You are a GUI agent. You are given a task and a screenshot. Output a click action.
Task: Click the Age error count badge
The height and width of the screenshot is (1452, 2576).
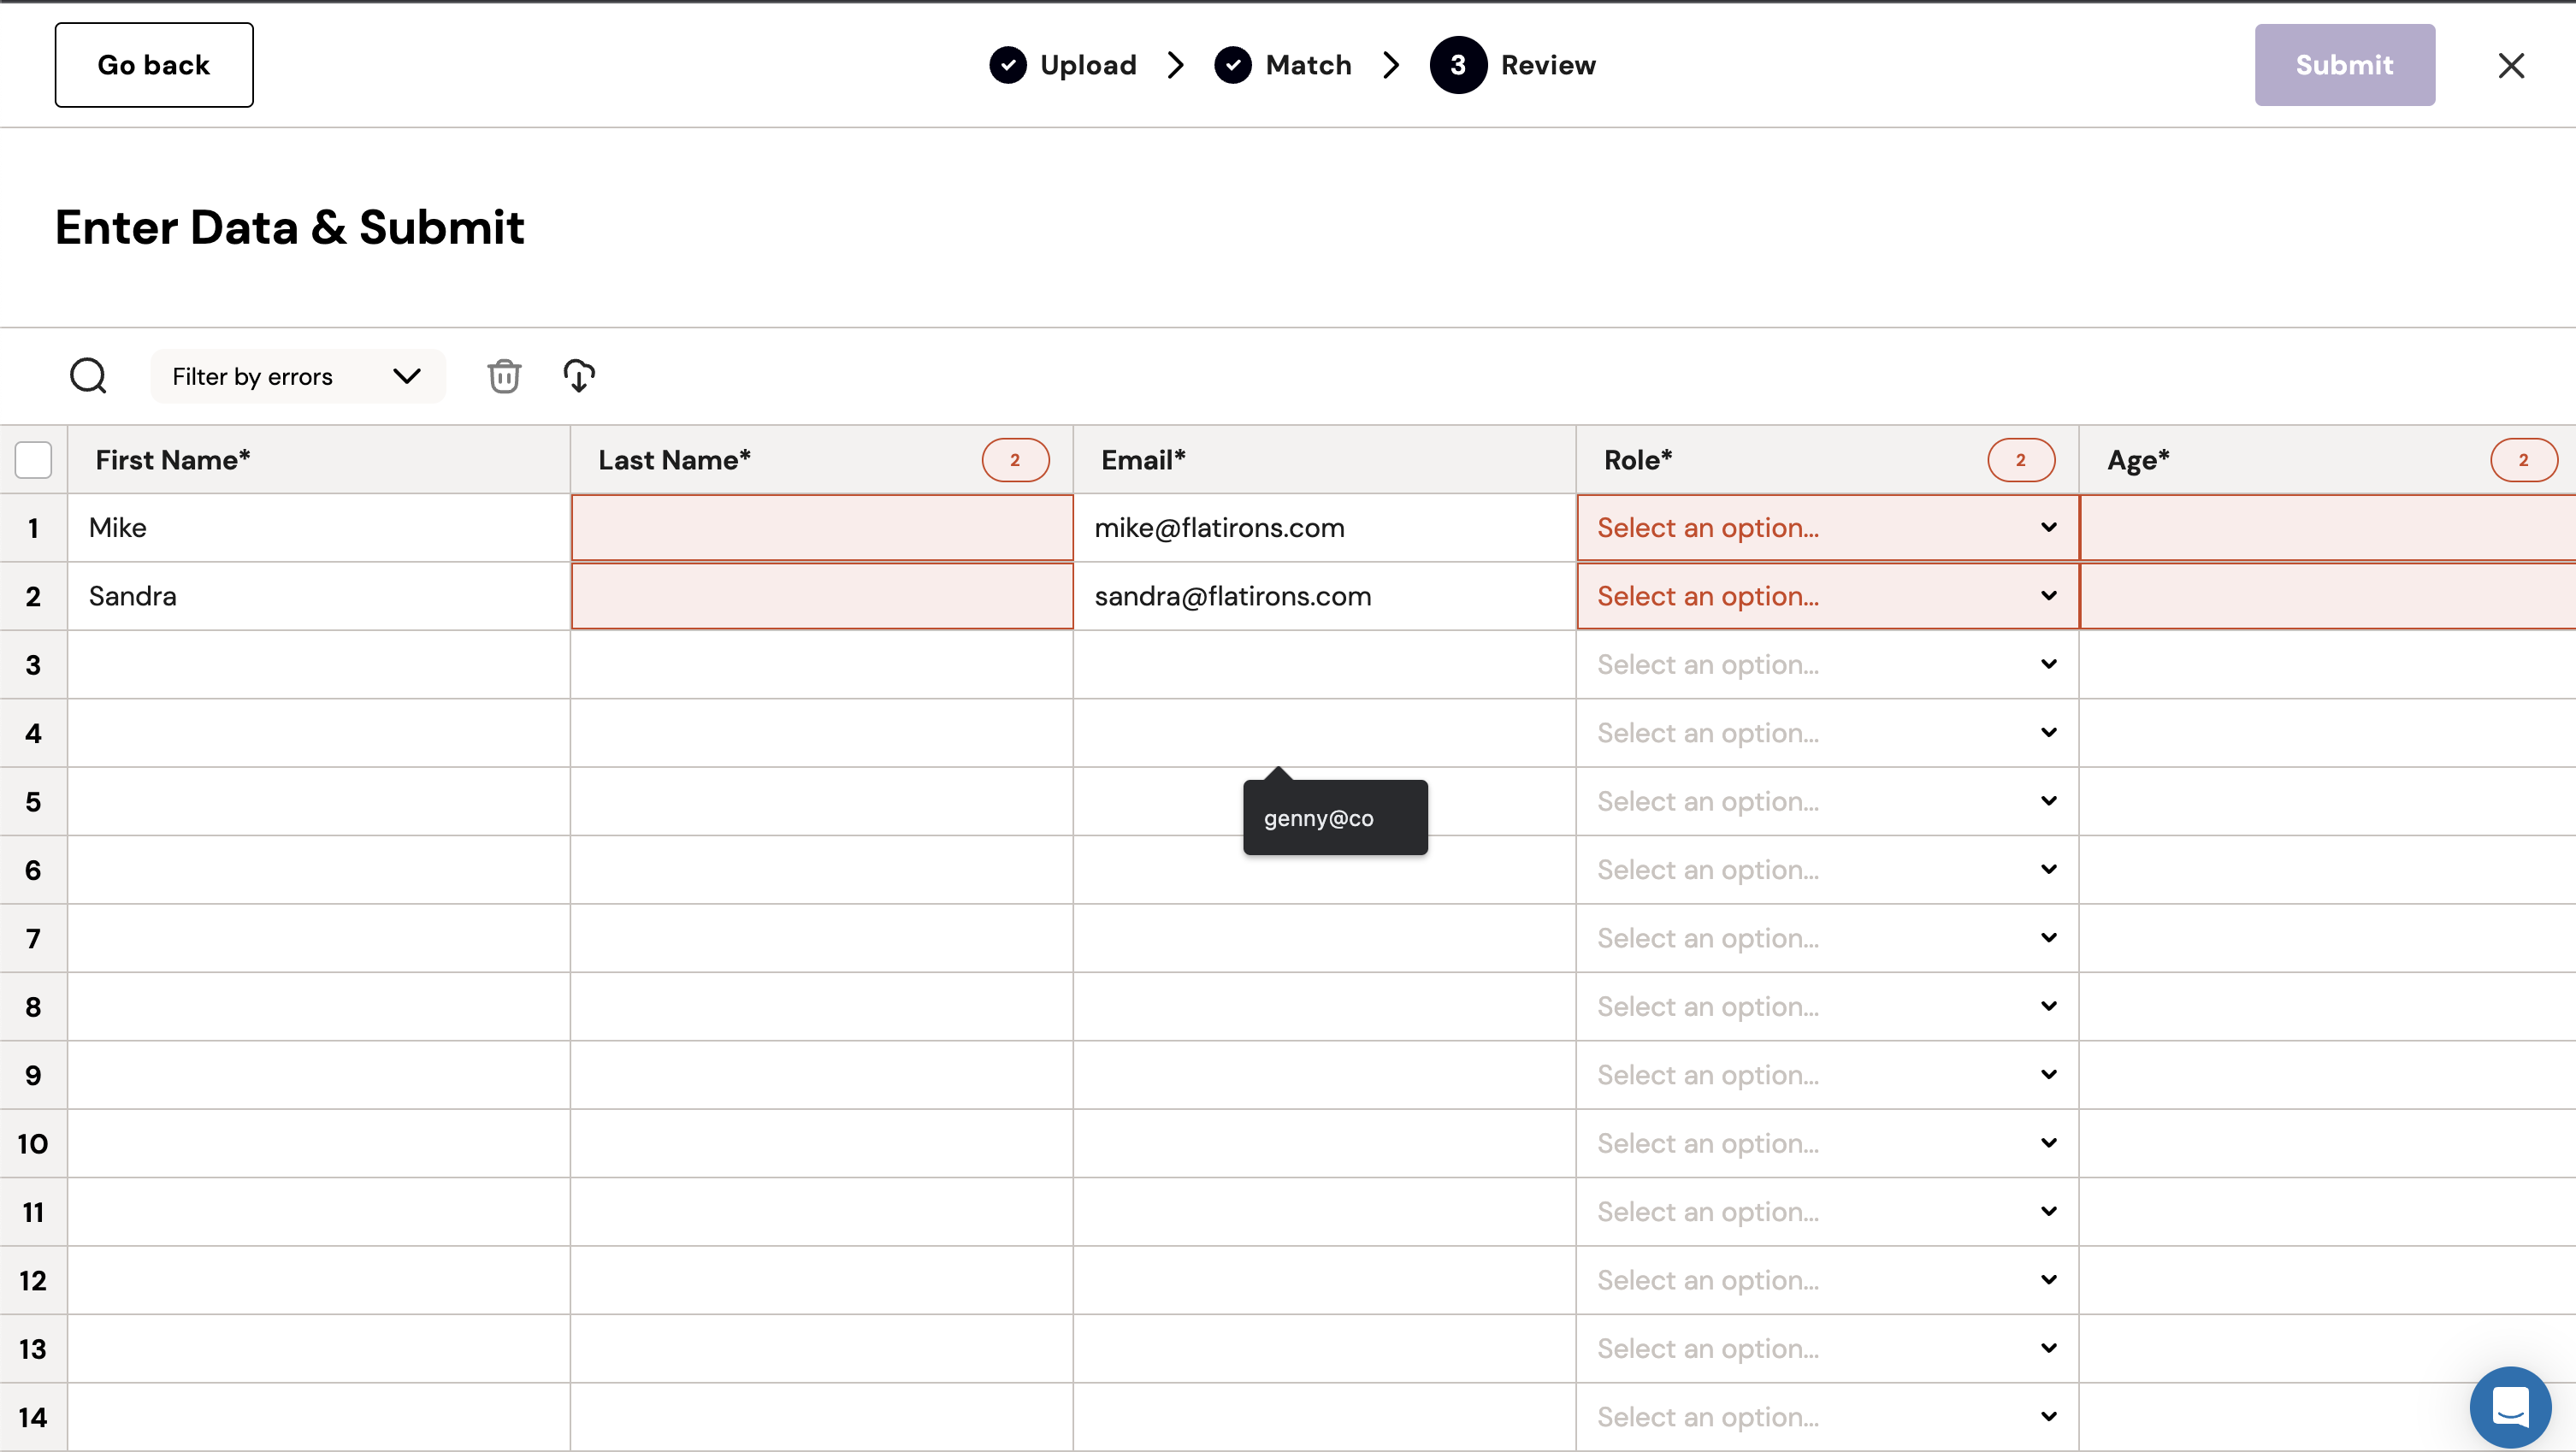(2523, 460)
